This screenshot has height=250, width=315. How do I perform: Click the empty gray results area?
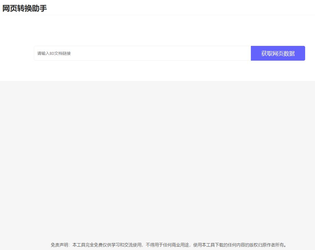point(157,154)
